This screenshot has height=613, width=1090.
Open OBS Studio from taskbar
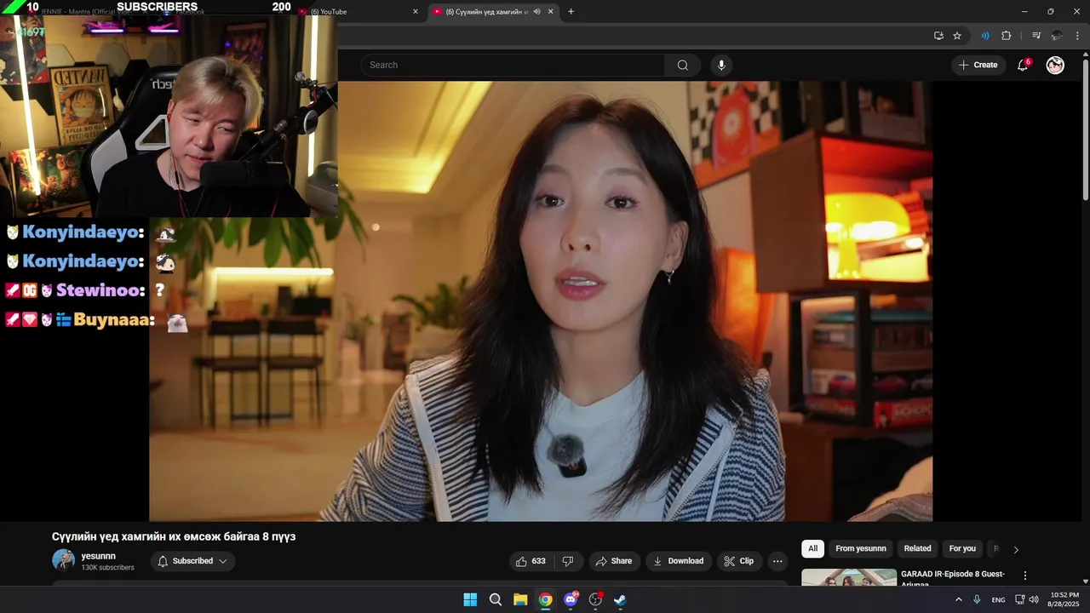595,599
